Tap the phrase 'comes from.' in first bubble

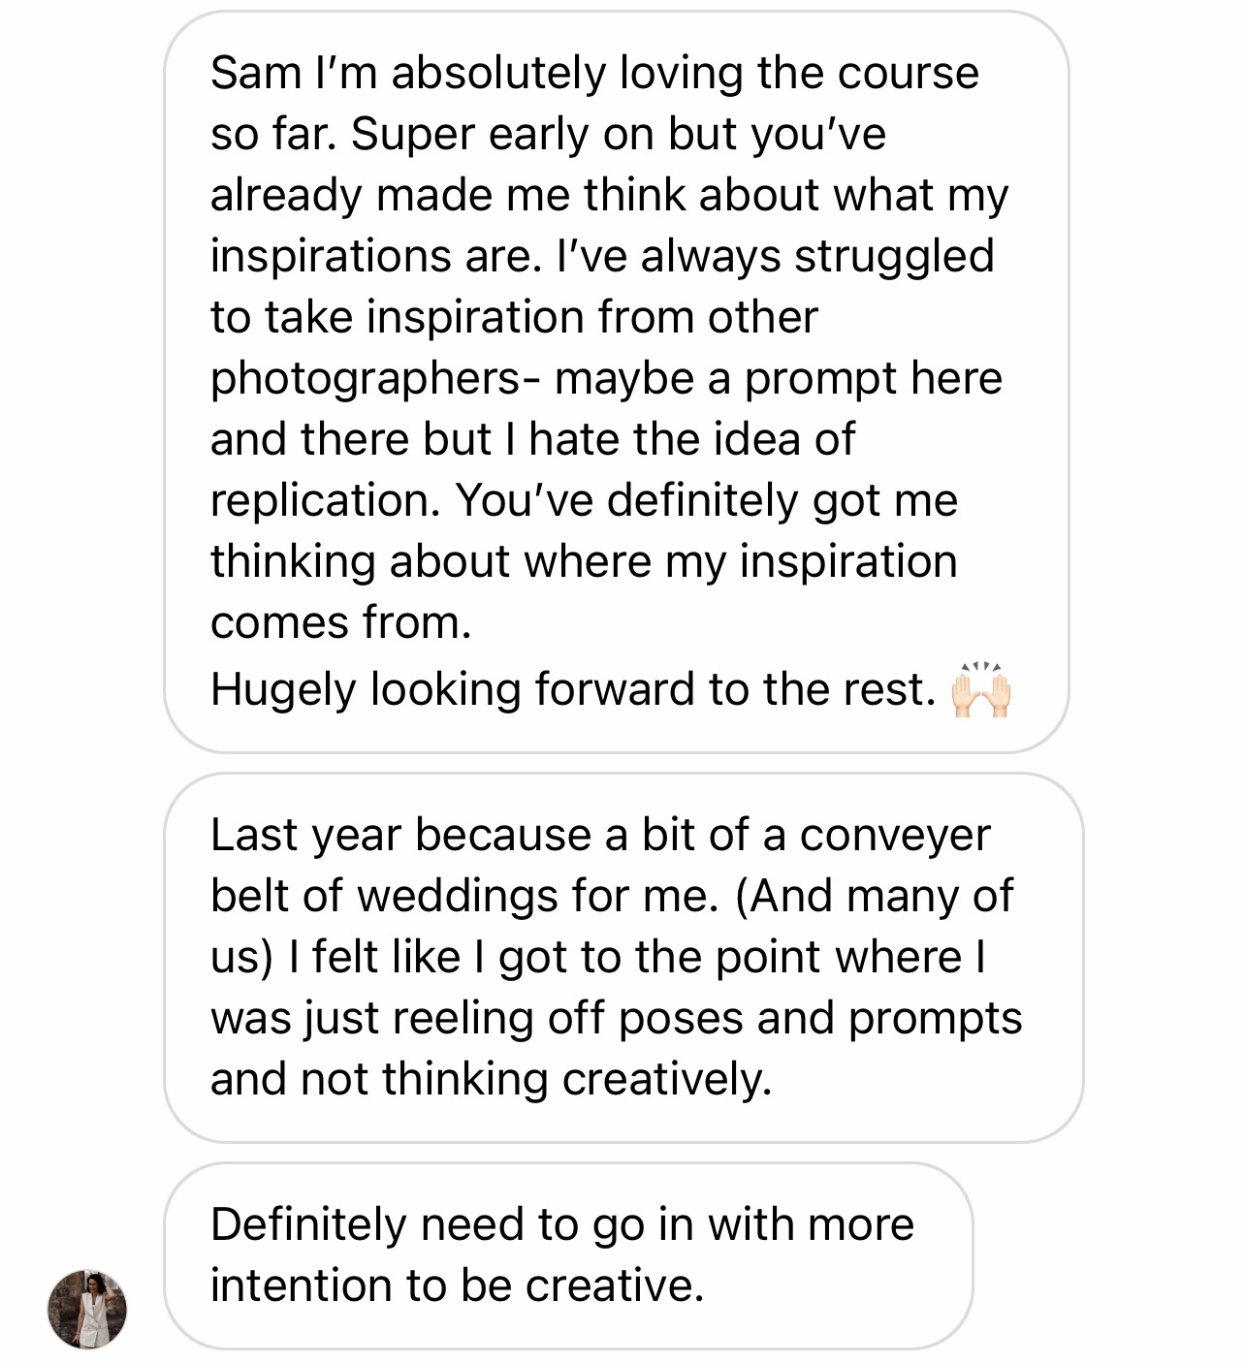[x=340, y=622]
